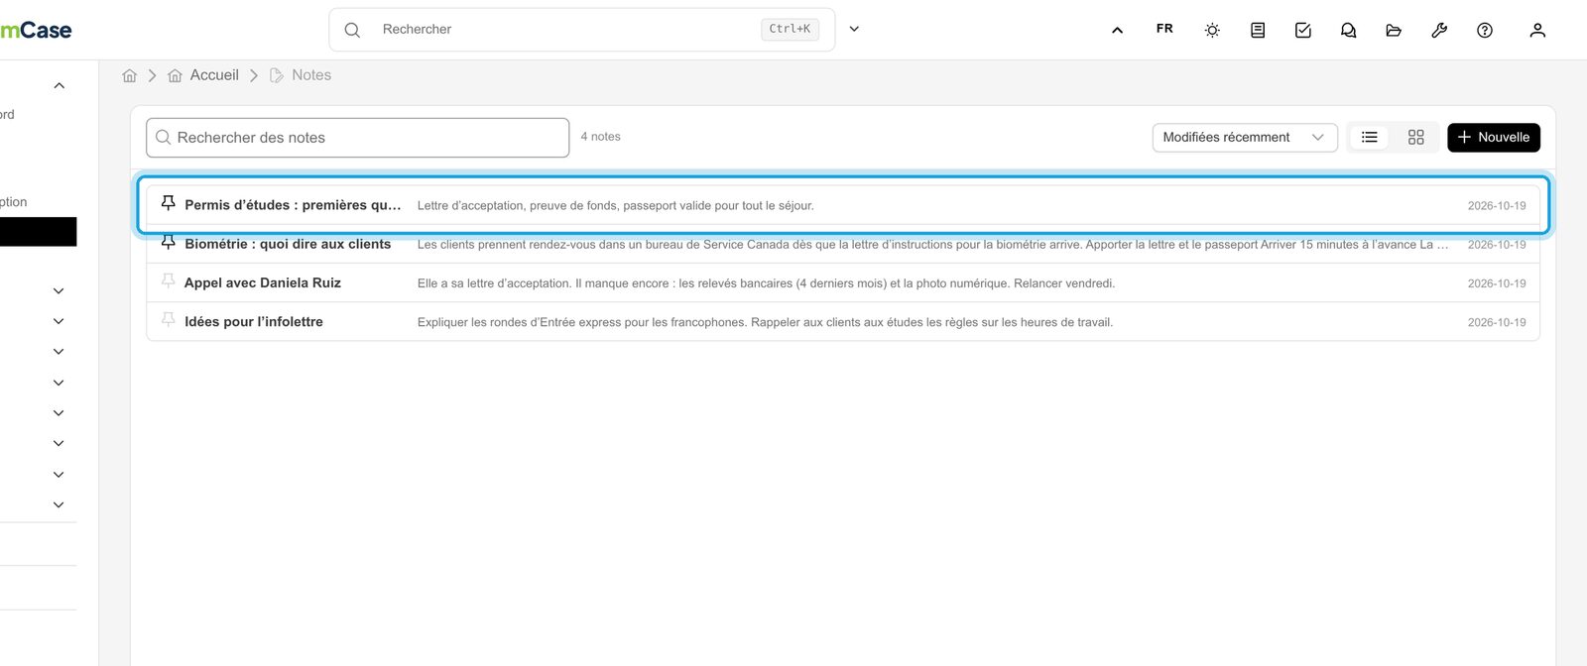Click the preview starting "Les clients prennent rendez-vous"
The width and height of the screenshot is (1587, 666).
pyautogui.click(x=932, y=245)
